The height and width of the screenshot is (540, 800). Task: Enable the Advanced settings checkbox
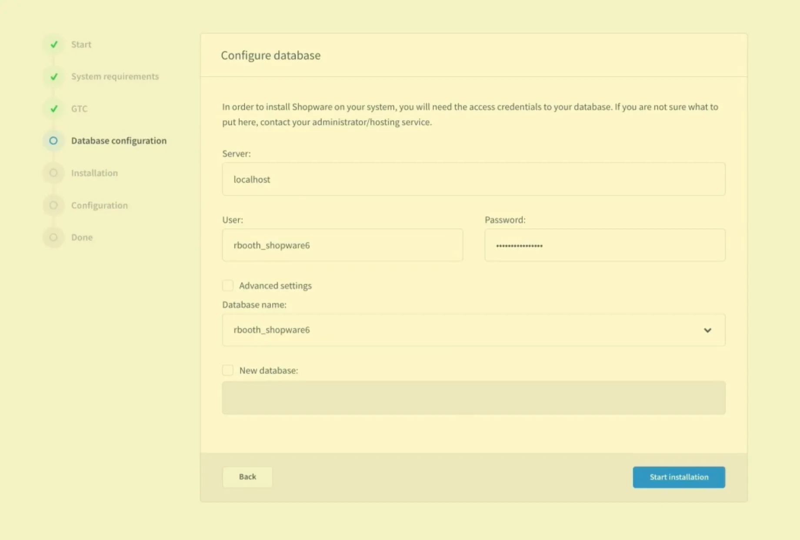pyautogui.click(x=228, y=286)
